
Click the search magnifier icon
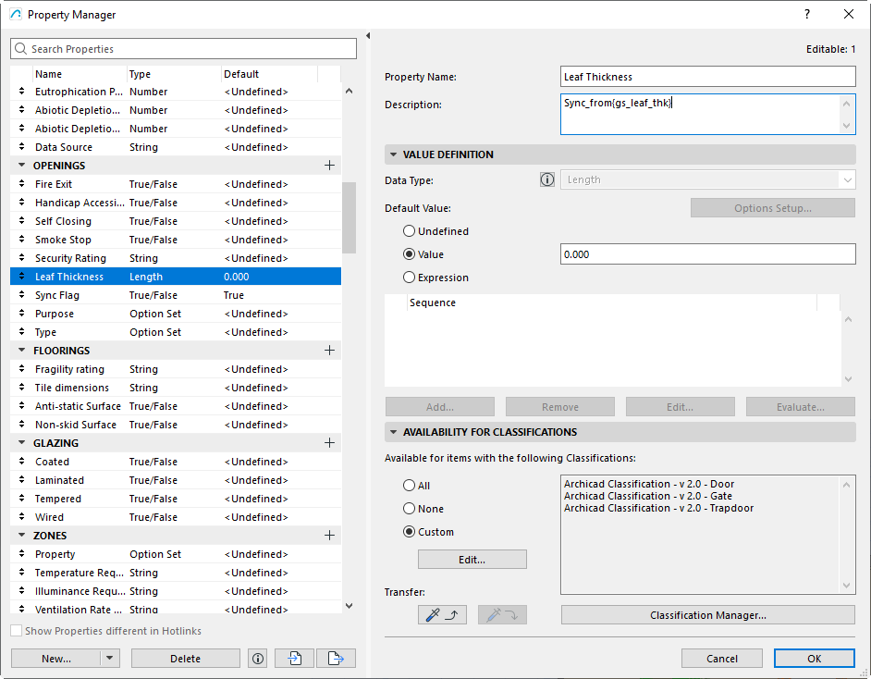coord(20,49)
